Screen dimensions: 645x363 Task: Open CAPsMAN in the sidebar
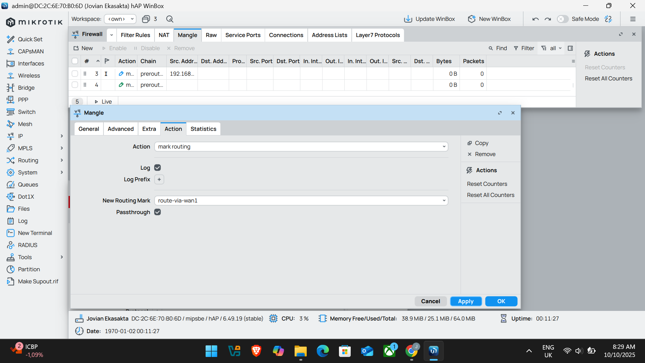click(31, 51)
